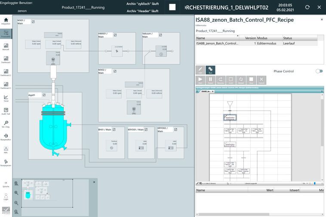Image resolution: width=326 pixels, height=217 pixels.
Task: Open Dashboard 3 from the sidebar
Action: tap(6, 86)
